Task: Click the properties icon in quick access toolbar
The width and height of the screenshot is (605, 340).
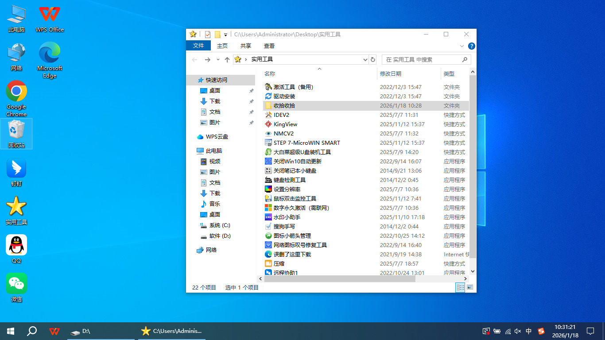Action: point(207,35)
